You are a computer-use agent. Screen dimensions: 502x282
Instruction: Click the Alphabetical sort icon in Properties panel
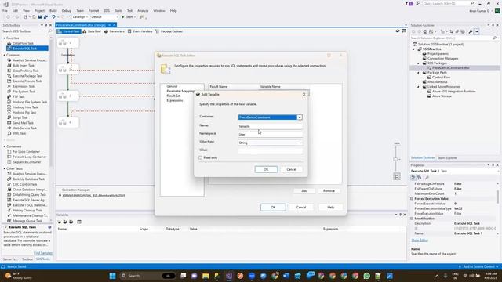click(420, 178)
